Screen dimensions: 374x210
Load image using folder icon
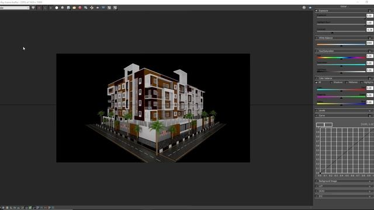click(74, 8)
